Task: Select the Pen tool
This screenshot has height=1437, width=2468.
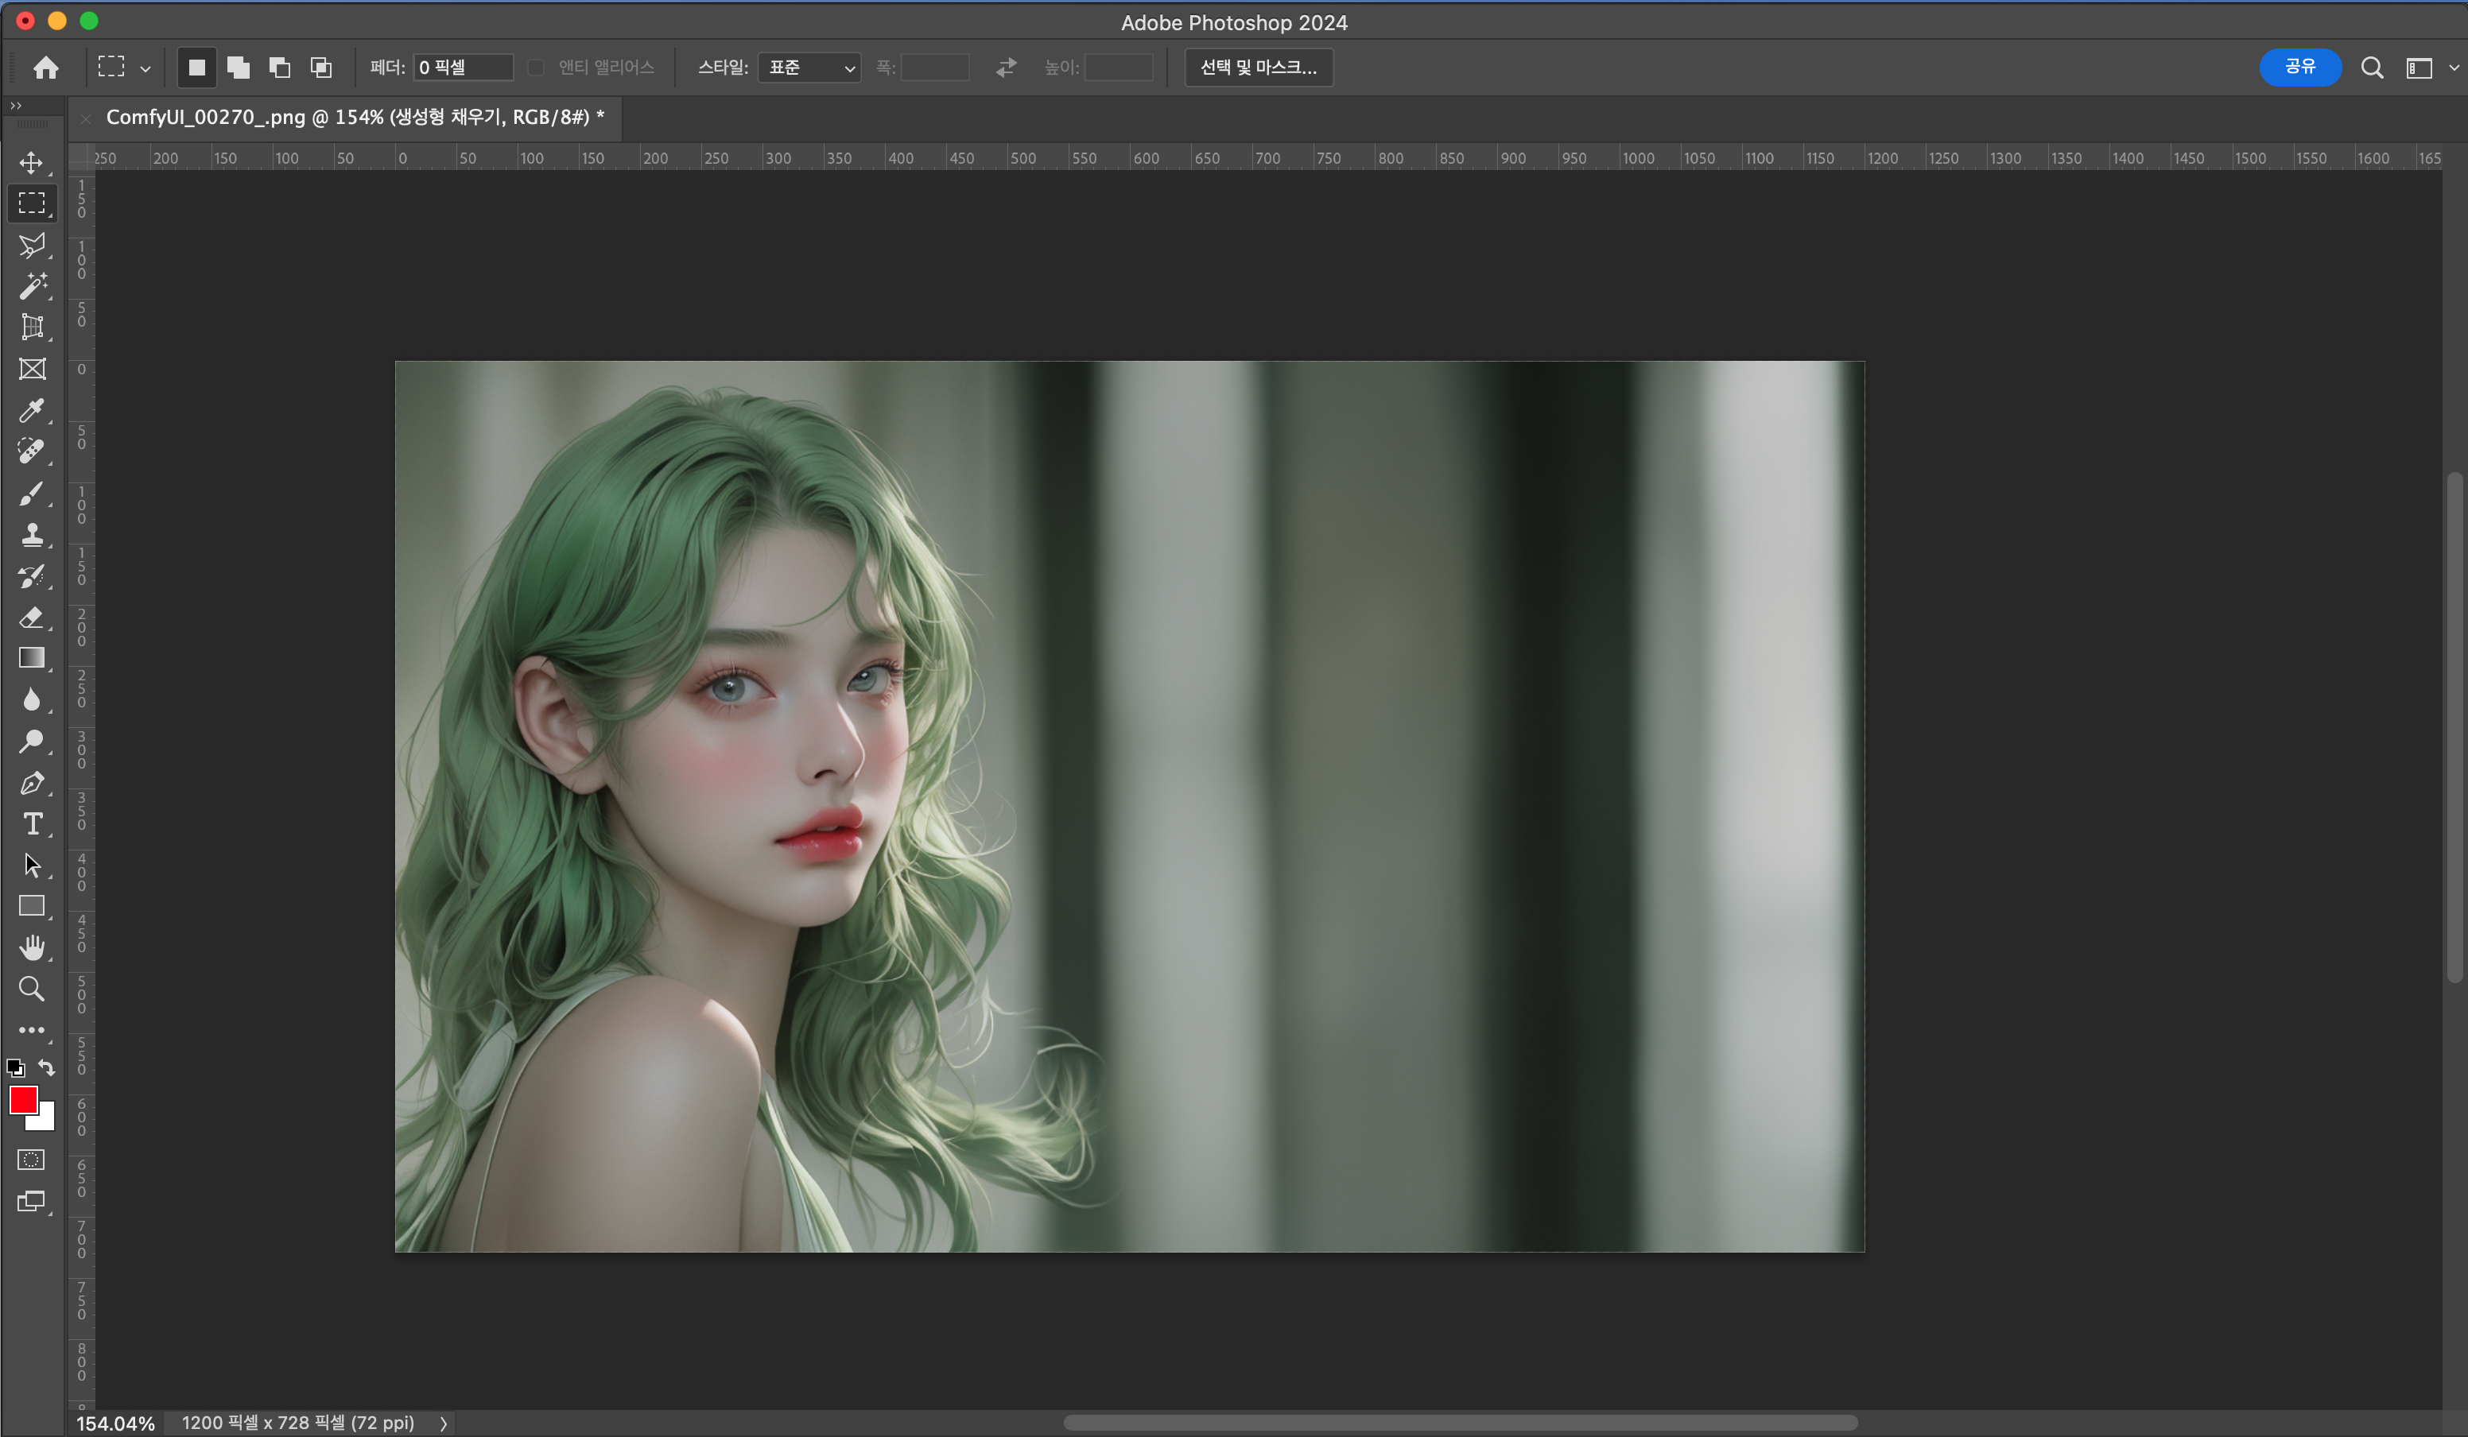Action: [31, 783]
